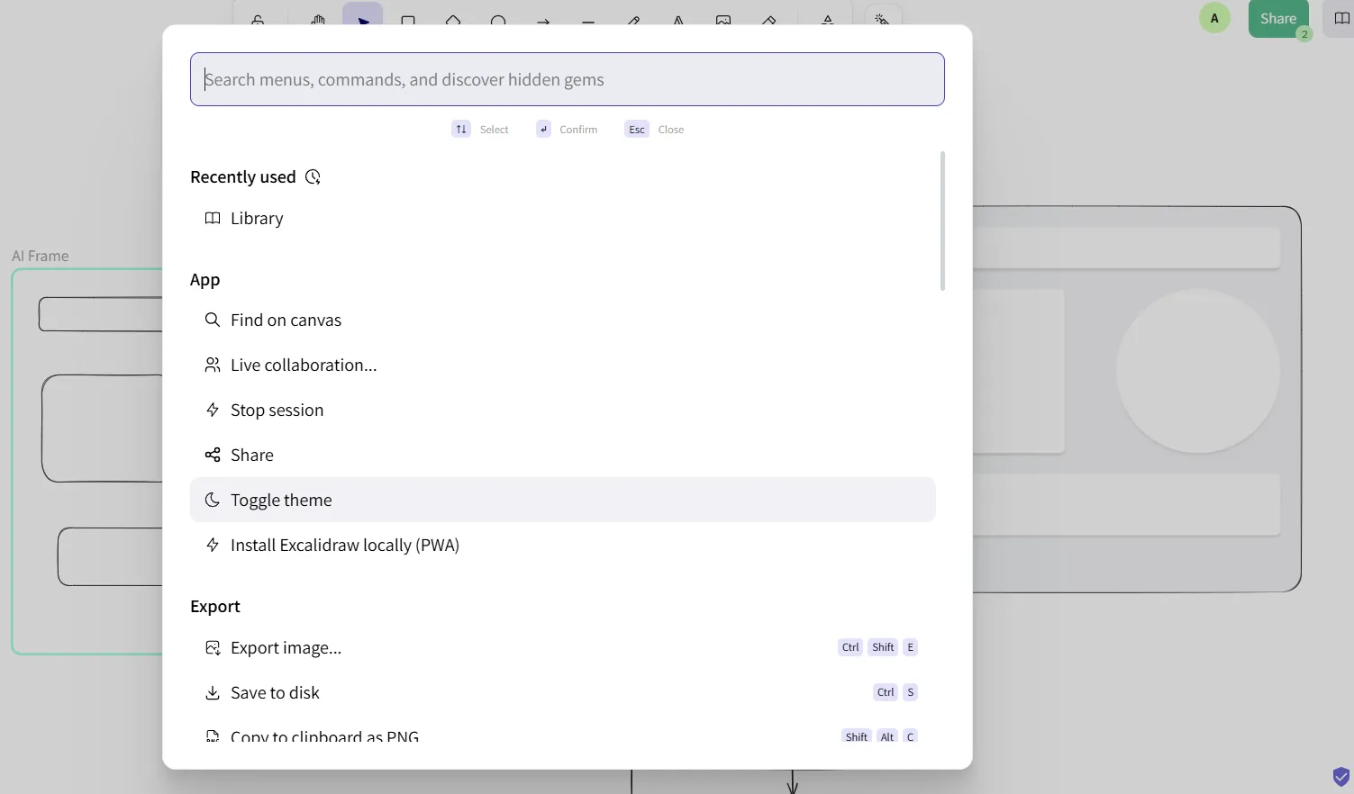Viewport: 1354px width, 794px height.
Task: Select the Find on canvas command
Action: tap(286, 320)
